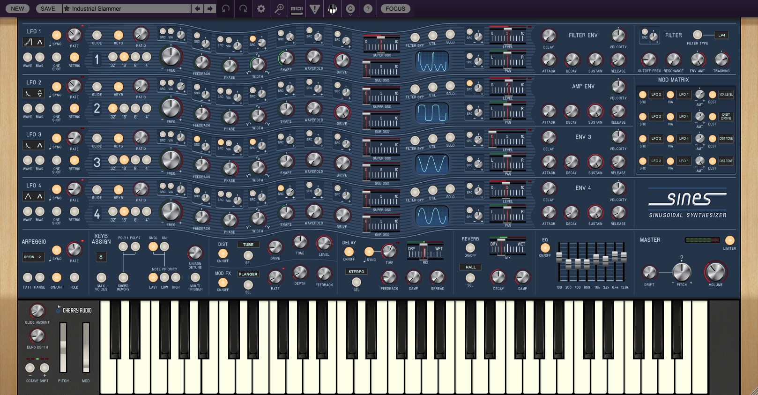Open the LP4 filter type selector

point(722,35)
